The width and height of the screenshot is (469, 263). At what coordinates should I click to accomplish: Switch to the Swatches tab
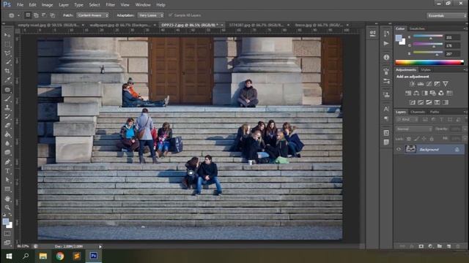[x=417, y=28]
